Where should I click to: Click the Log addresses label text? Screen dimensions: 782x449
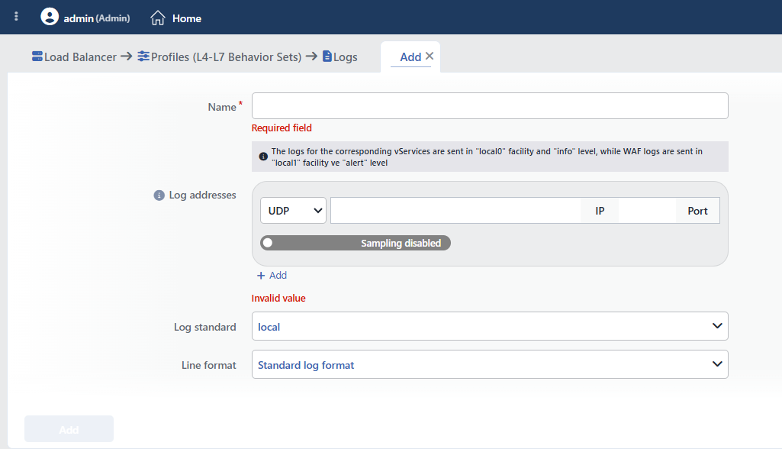click(x=202, y=195)
